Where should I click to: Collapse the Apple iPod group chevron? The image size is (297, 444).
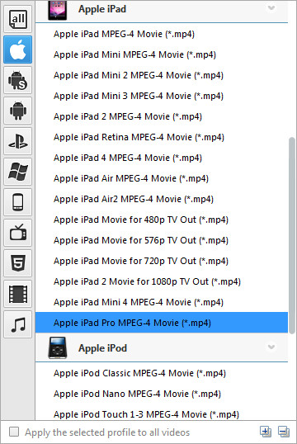coord(271,347)
